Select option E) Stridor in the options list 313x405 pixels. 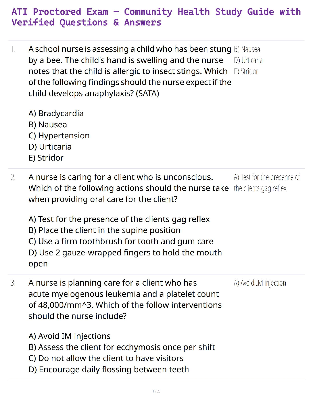(x=46, y=158)
